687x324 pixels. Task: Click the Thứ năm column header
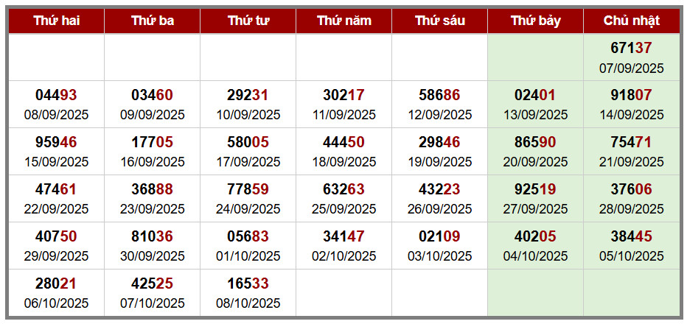pos(343,21)
